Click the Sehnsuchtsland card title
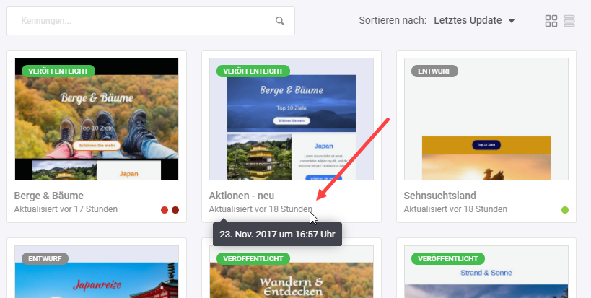Screen dimensions: 591x298 (x=440, y=196)
